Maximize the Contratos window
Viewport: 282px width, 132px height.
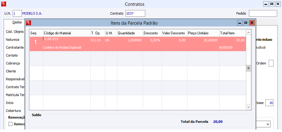[272, 4]
